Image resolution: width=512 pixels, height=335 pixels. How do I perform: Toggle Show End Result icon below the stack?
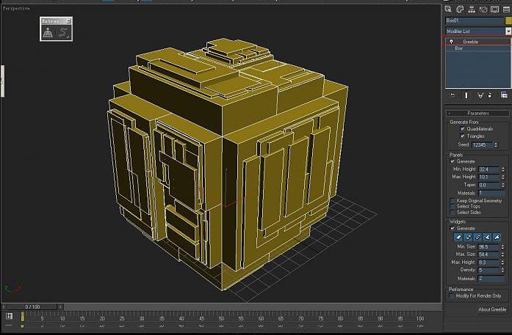(x=466, y=95)
